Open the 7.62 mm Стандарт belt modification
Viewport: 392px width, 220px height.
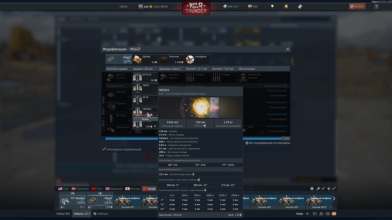point(224,77)
